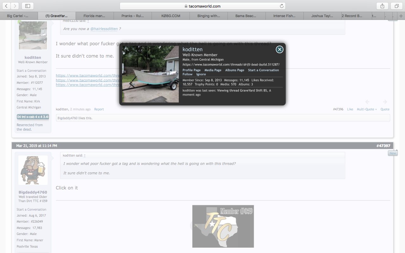Viewport: 405px width, 253px height.
Task: Switch to the Bama Beach tab
Action: pos(246,16)
